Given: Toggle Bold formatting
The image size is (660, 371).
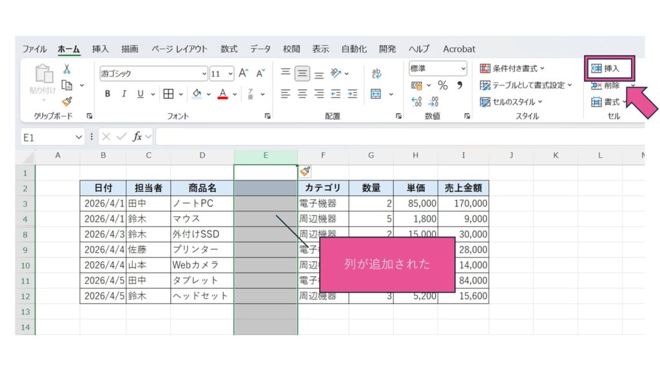Looking at the screenshot, I should pos(108,94).
